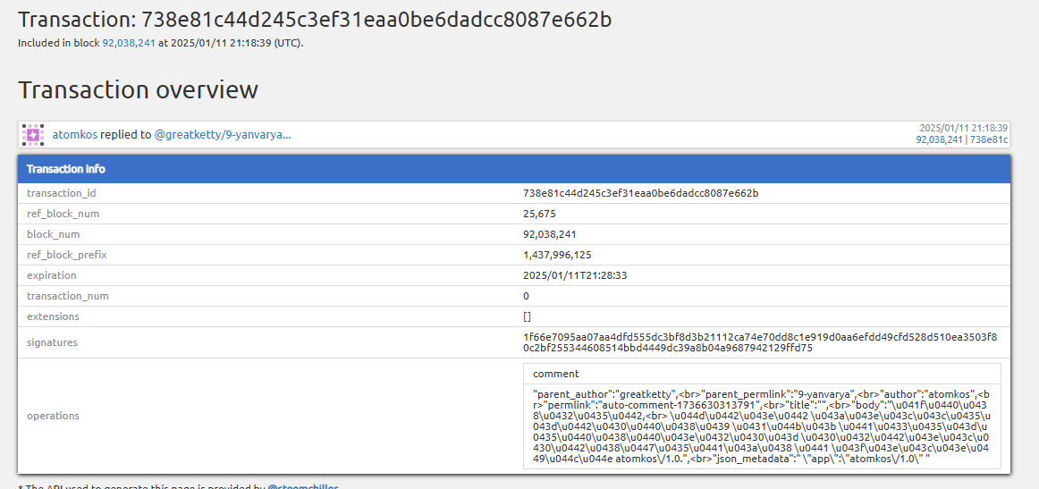The image size is (1039, 489).
Task: Open the atomkos account link
Action: [75, 134]
